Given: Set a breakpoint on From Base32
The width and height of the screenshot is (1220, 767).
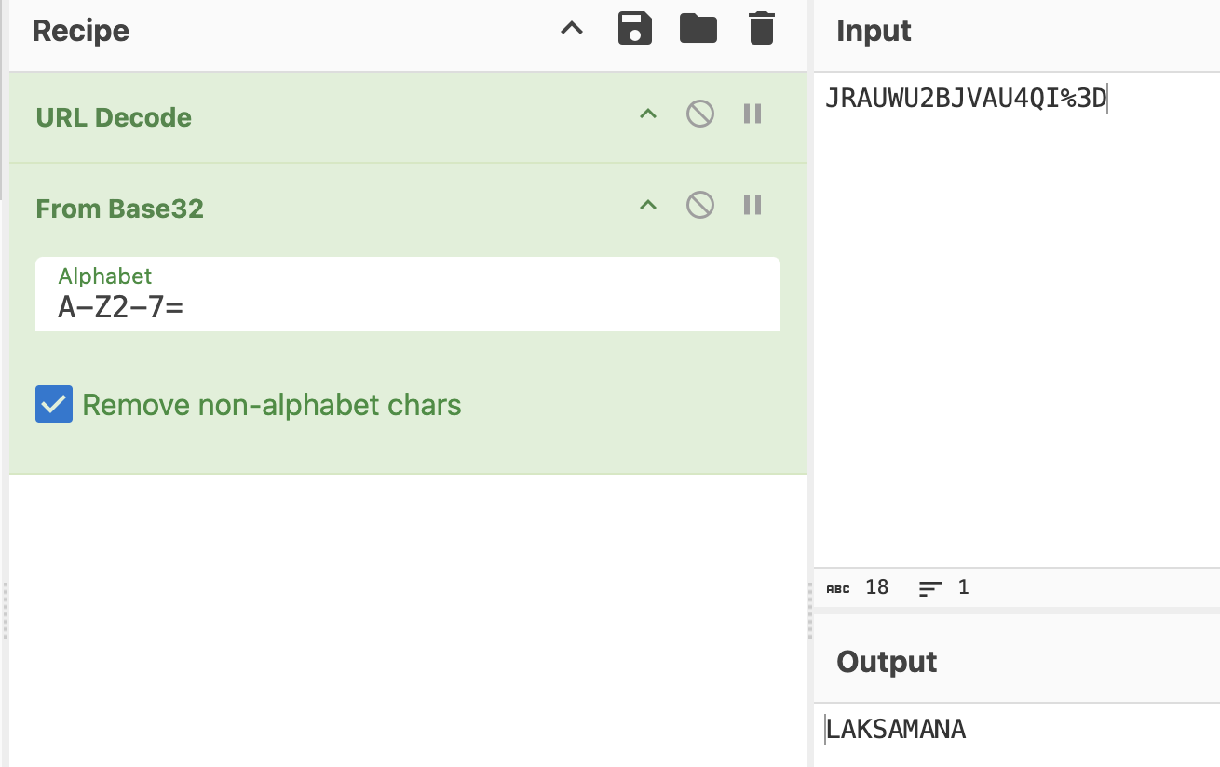Looking at the screenshot, I should click(752, 205).
